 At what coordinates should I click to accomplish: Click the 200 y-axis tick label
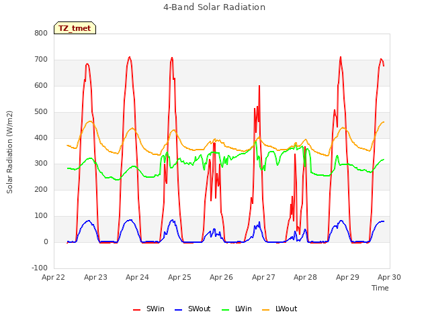[41, 189]
